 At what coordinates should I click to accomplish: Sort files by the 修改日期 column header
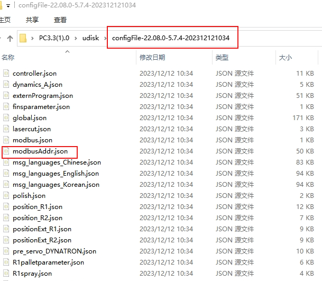point(152,57)
